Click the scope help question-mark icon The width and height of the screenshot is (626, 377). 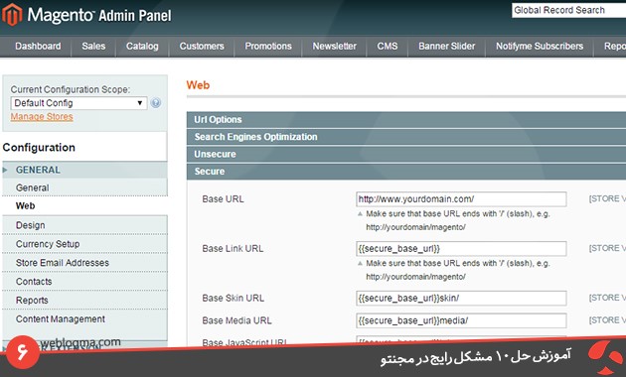(x=156, y=103)
